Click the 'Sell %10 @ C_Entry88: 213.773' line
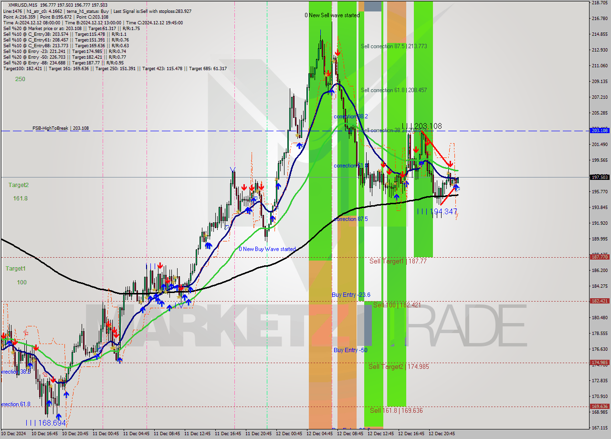This screenshot has height=439, width=611. [66, 45]
